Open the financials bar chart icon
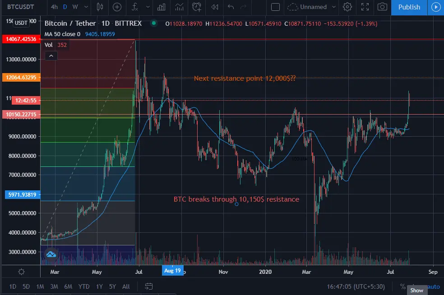Viewport: 444px width, 295px height. (162, 7)
